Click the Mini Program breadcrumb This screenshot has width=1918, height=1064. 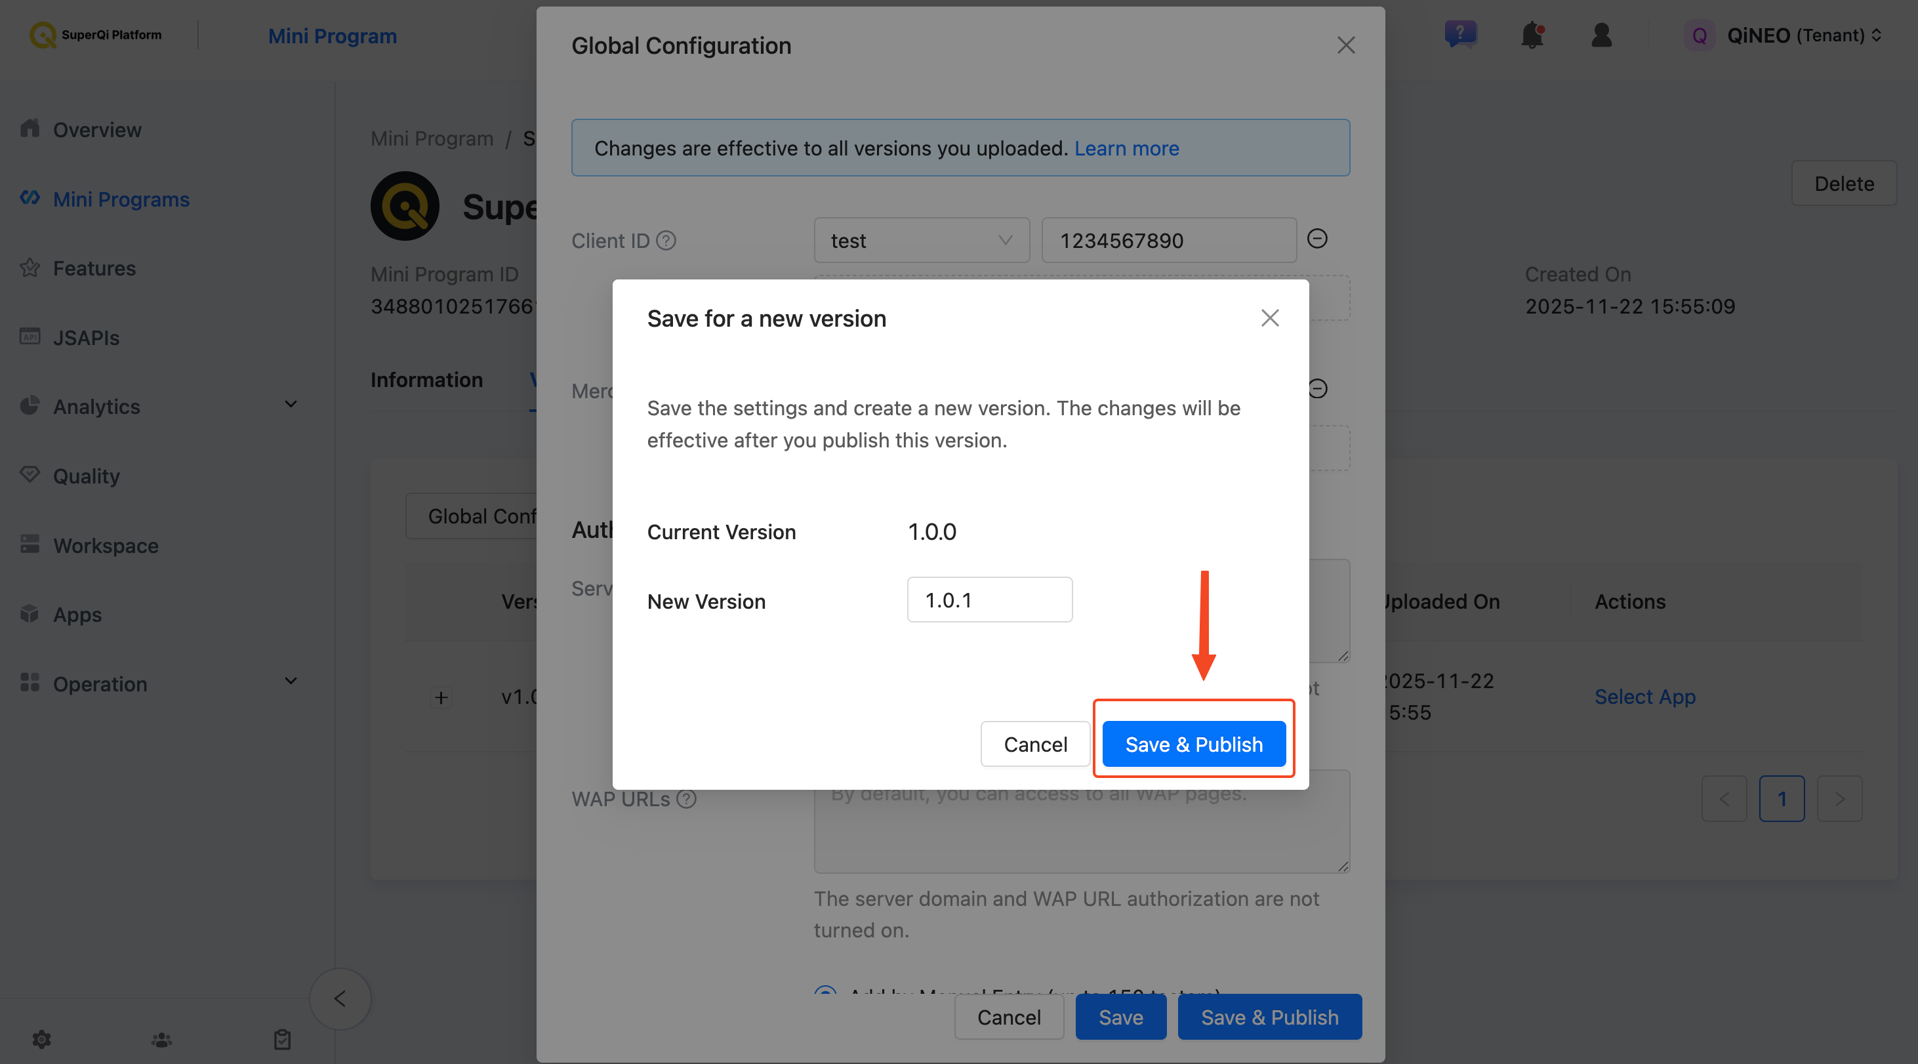click(432, 138)
